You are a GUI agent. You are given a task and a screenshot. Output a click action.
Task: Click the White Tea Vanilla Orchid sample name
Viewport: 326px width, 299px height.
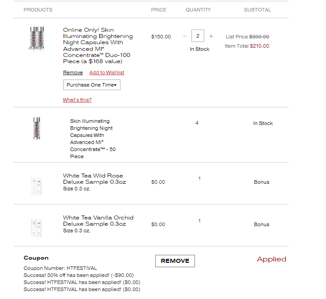click(x=98, y=221)
